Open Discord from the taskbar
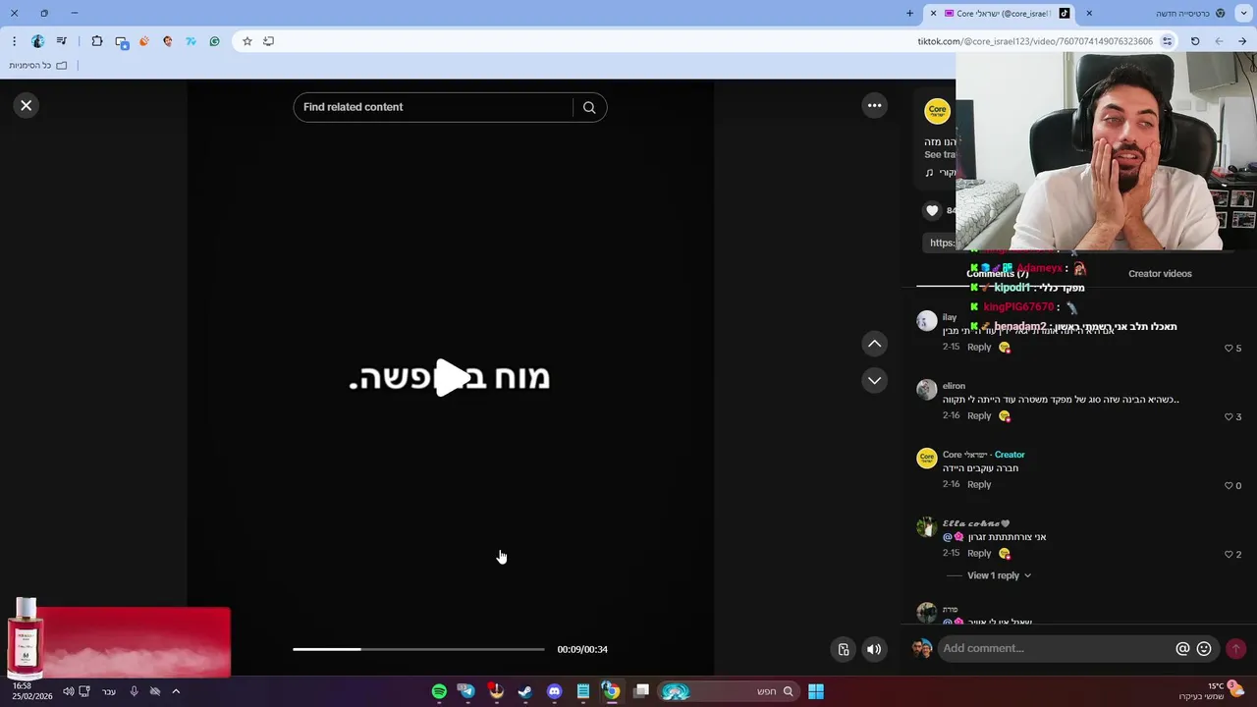 (554, 691)
